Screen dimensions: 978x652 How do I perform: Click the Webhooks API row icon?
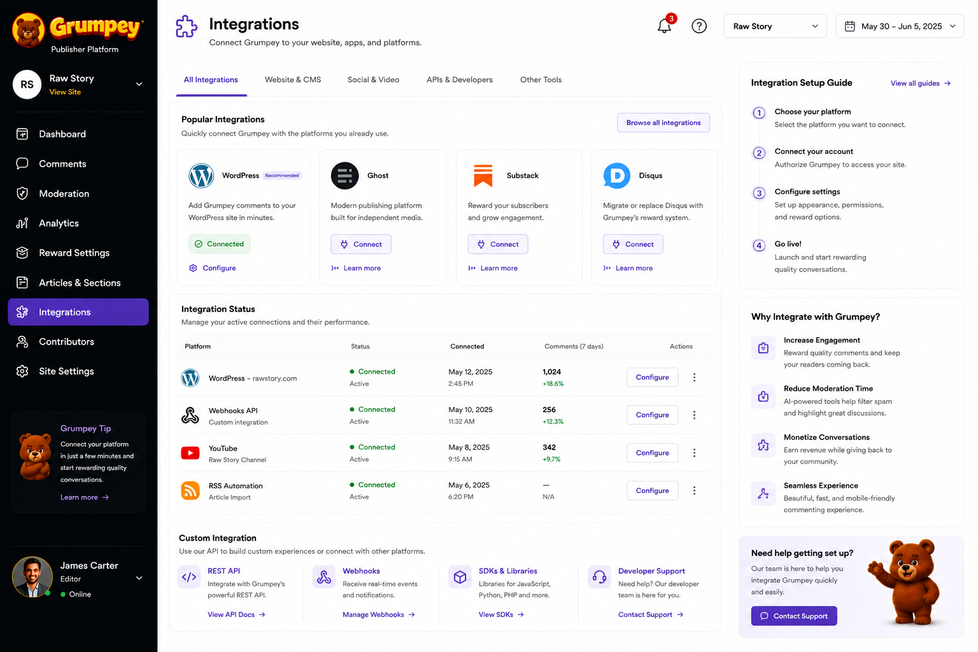[x=190, y=415]
